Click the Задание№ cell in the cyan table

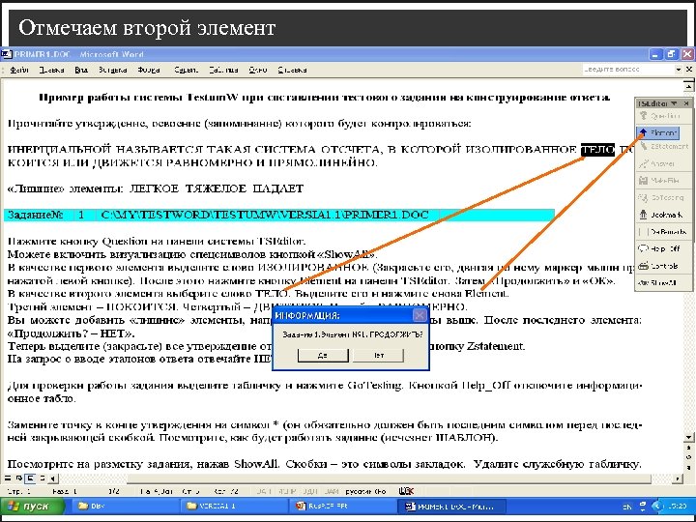[39, 215]
